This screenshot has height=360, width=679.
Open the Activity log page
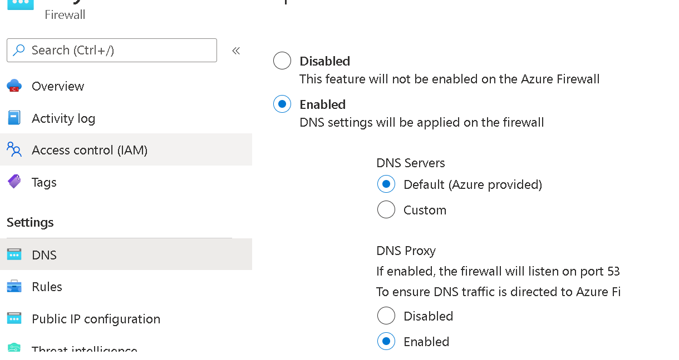point(63,118)
